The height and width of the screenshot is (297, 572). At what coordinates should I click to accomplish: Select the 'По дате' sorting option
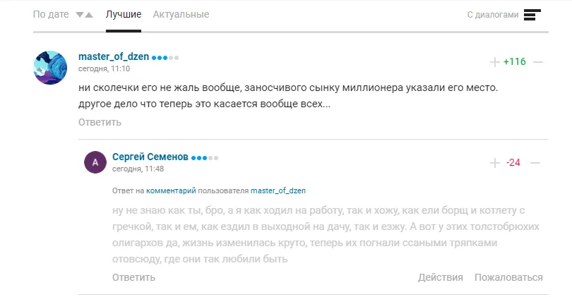(x=51, y=15)
